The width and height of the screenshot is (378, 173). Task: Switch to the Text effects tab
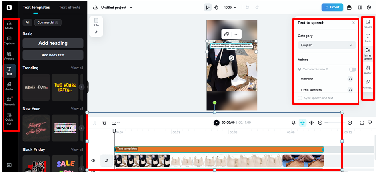(x=70, y=7)
